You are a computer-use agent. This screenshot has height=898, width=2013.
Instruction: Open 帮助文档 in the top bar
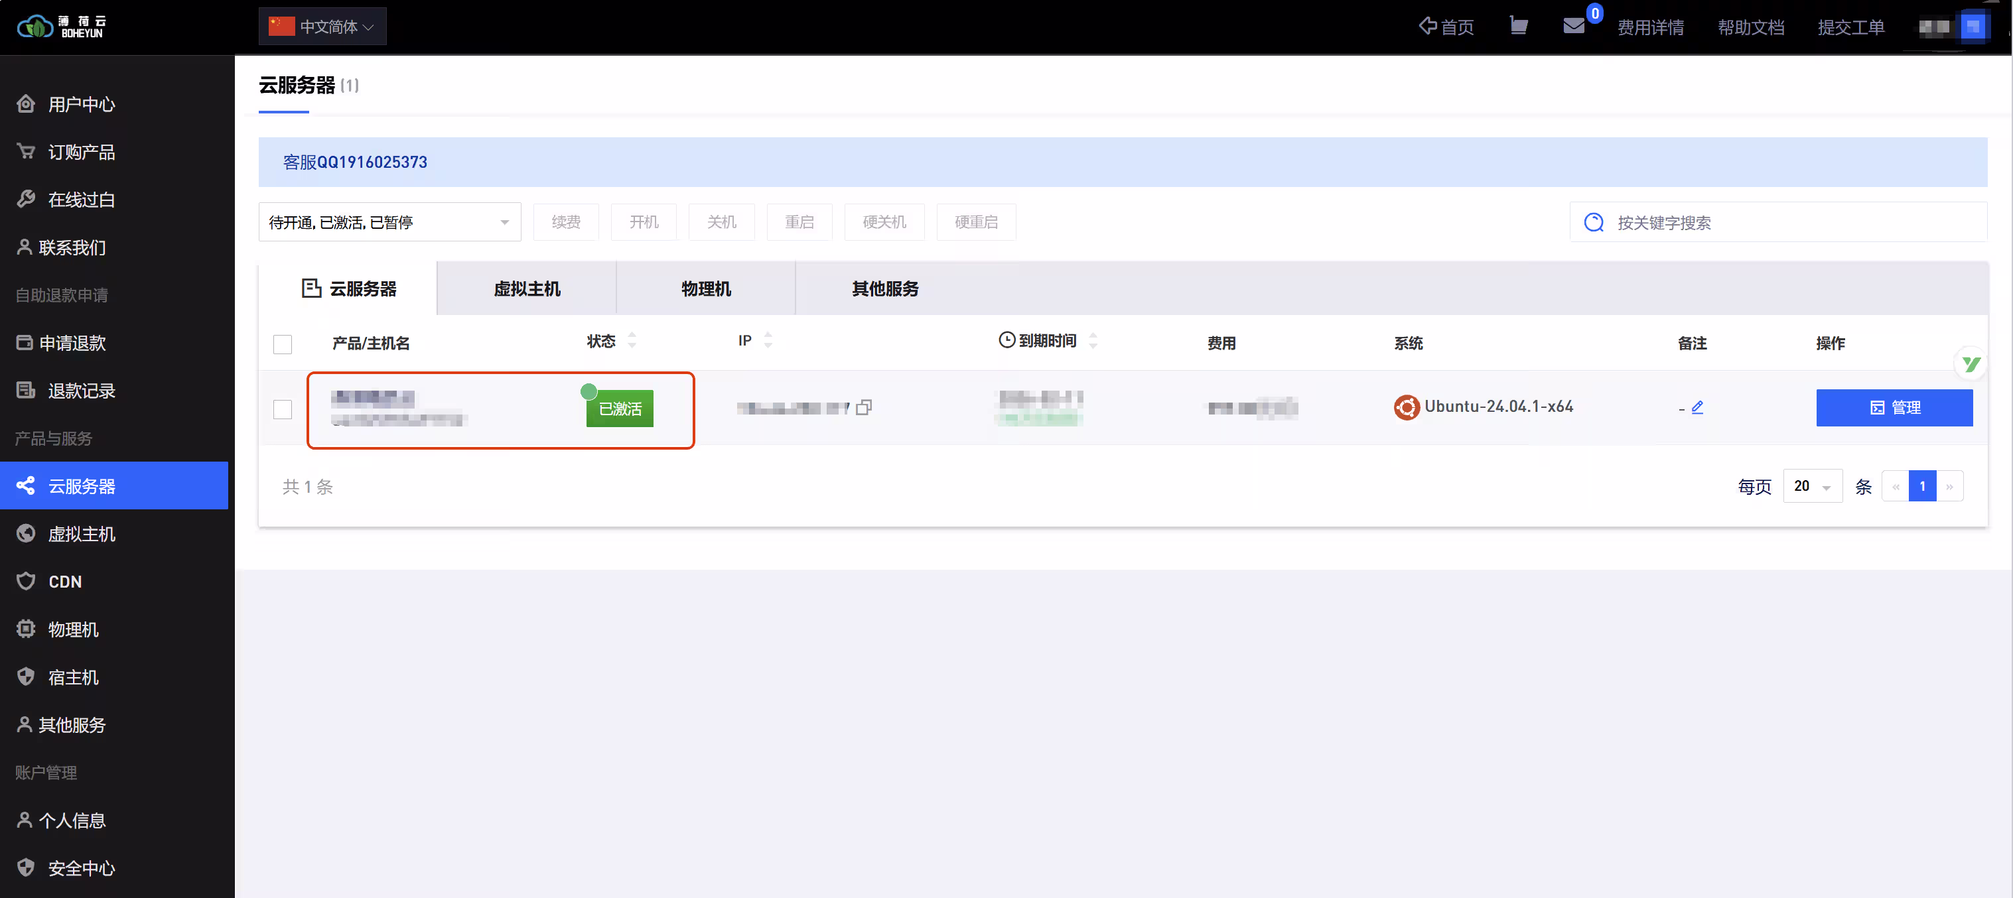(x=1750, y=27)
